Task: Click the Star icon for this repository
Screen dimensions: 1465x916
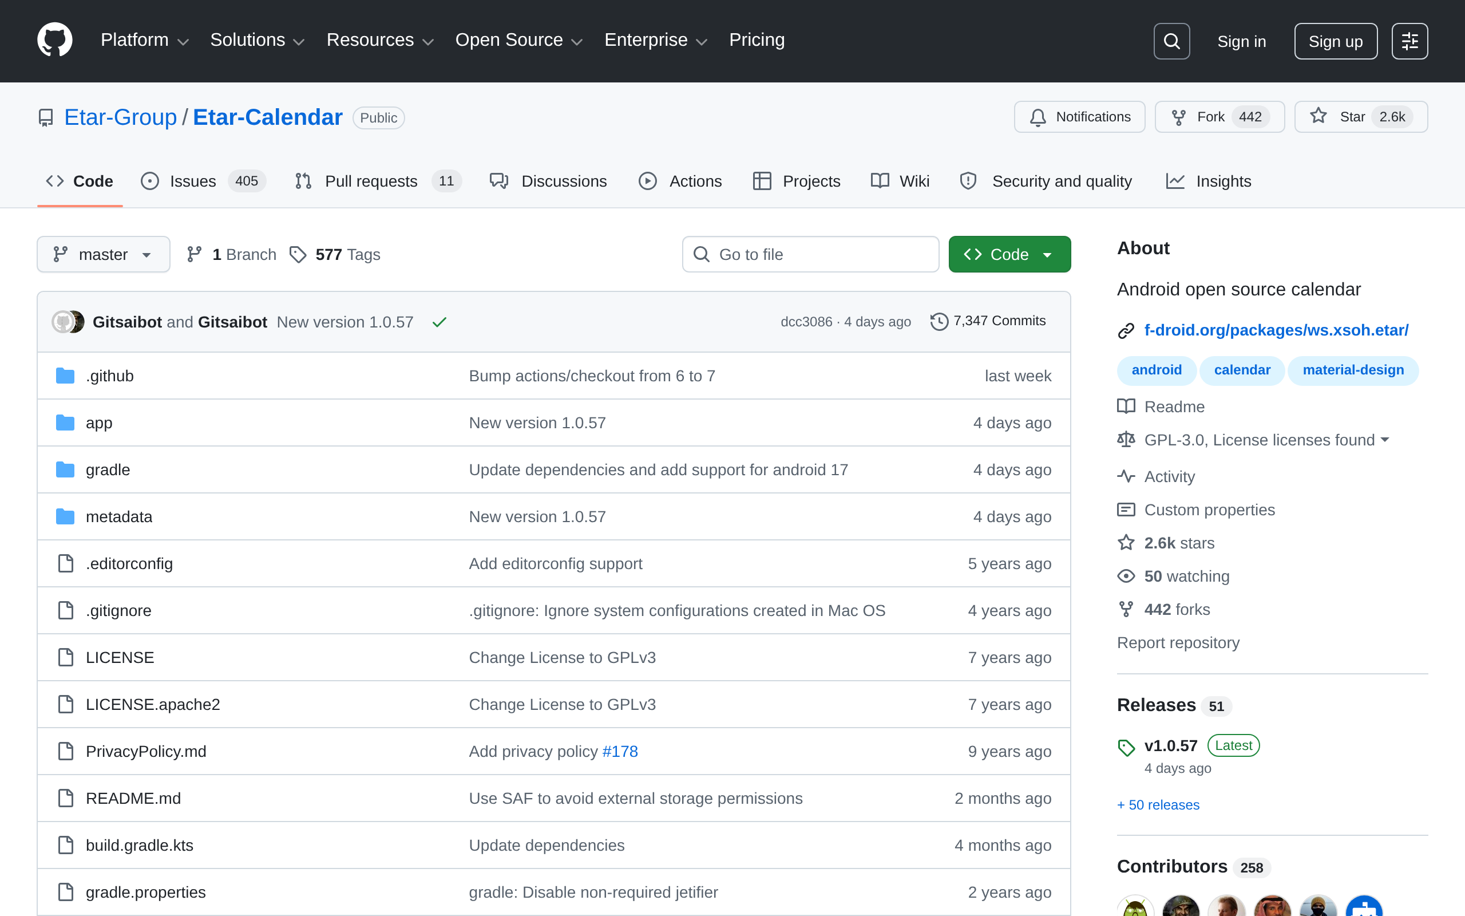Action: (1318, 116)
